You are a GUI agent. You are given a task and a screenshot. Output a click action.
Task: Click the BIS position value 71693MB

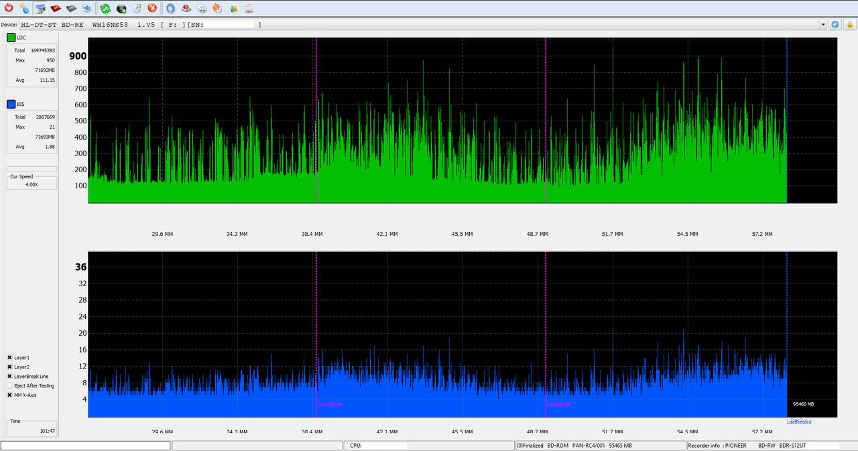pos(45,136)
